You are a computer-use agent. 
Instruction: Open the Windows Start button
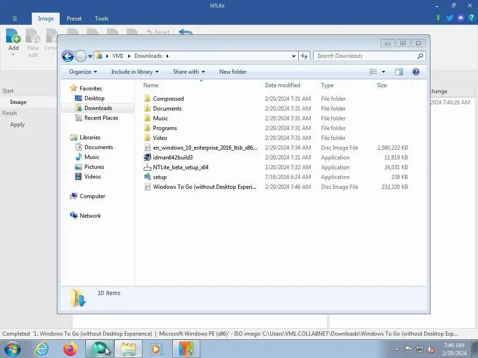point(12,349)
